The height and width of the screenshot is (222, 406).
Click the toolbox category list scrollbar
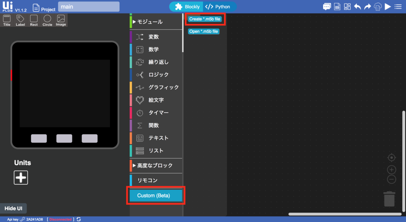point(183,33)
